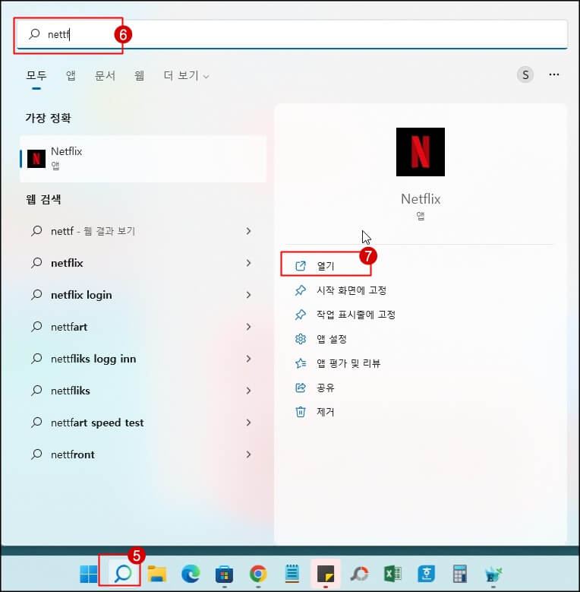
Task: Open 앱 설정 for Netflix
Action: tap(332, 339)
